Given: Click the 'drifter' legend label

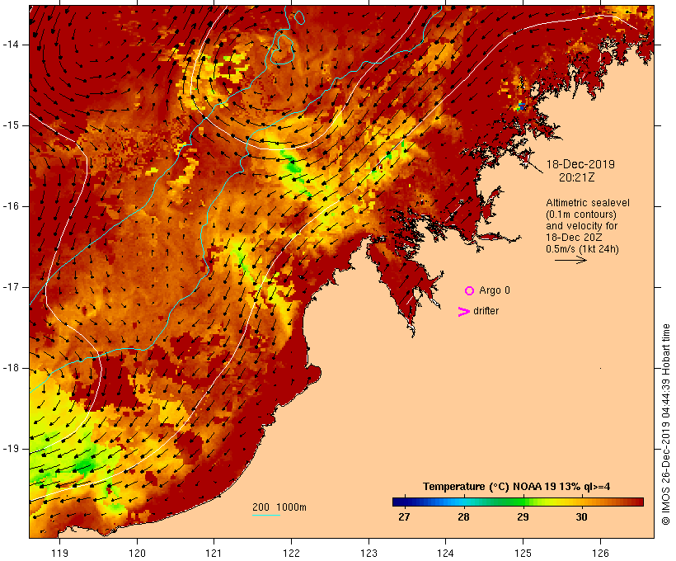Looking at the screenshot, I should pos(486,311).
